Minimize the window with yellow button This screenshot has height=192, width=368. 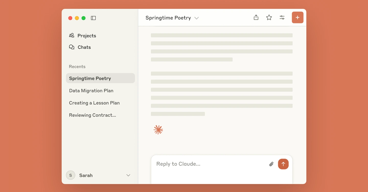click(x=77, y=18)
